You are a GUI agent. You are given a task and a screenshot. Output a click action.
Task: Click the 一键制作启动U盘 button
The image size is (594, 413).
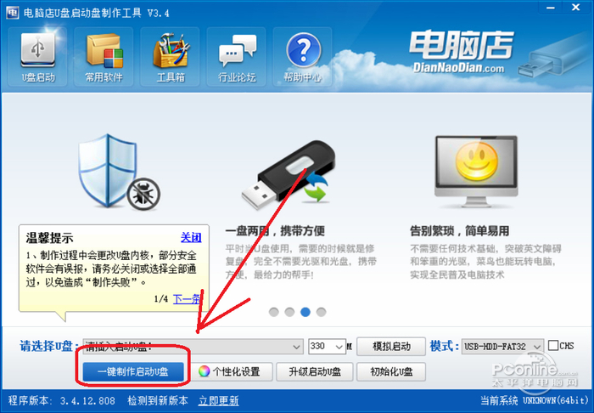pos(133,371)
